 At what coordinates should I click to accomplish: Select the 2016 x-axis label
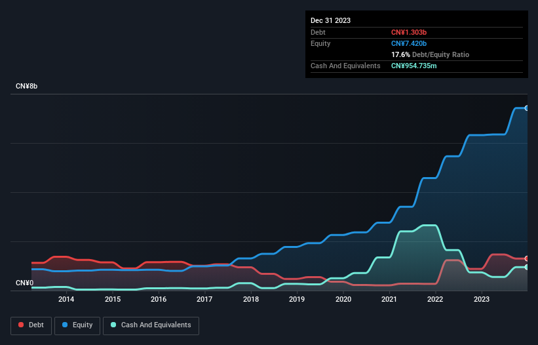pos(159,299)
